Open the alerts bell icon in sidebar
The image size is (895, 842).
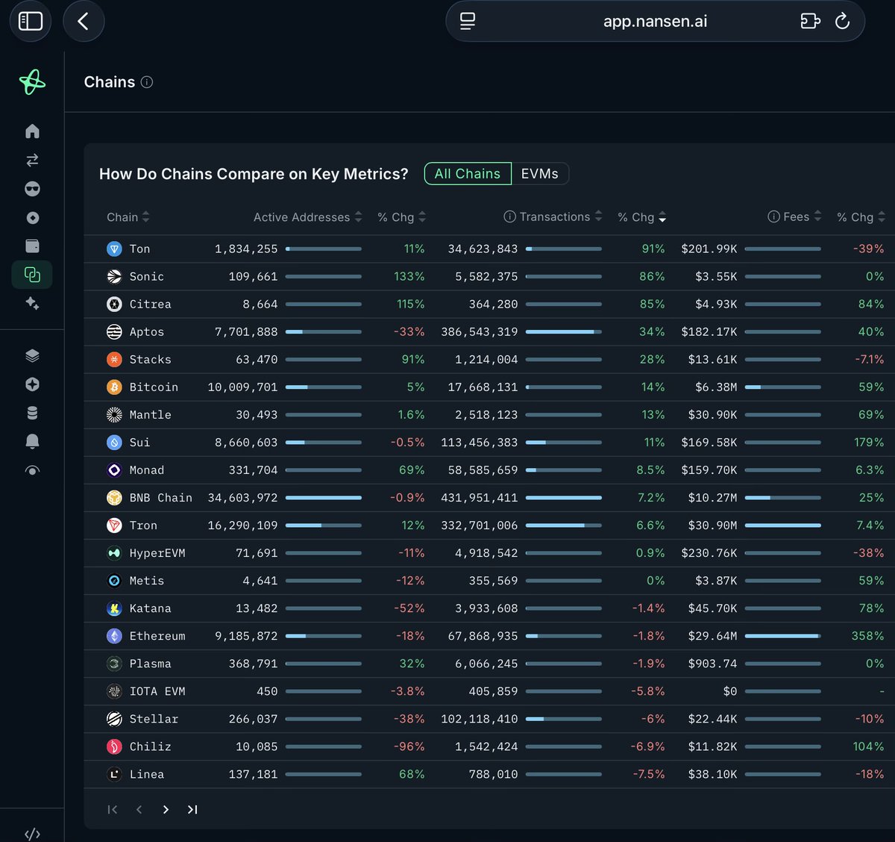click(x=32, y=441)
